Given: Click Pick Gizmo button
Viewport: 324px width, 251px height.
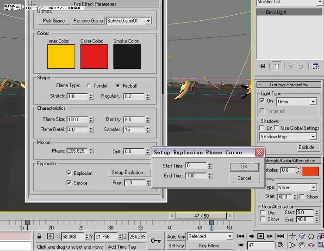Looking at the screenshot, I should pyautogui.click(x=54, y=21).
